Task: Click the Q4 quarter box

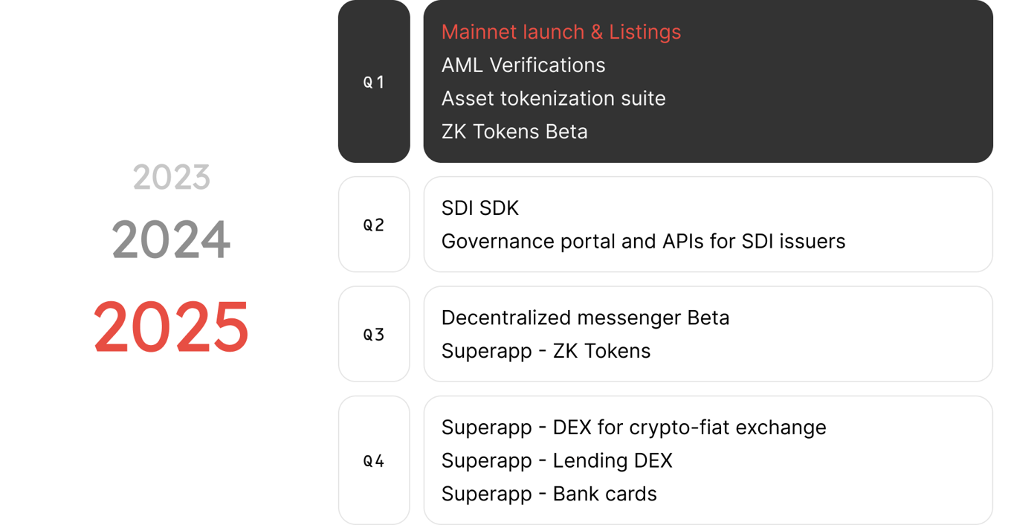Action: (x=374, y=461)
